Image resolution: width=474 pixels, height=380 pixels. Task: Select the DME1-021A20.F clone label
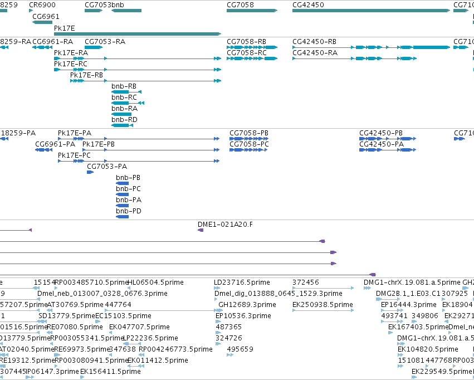point(225,225)
